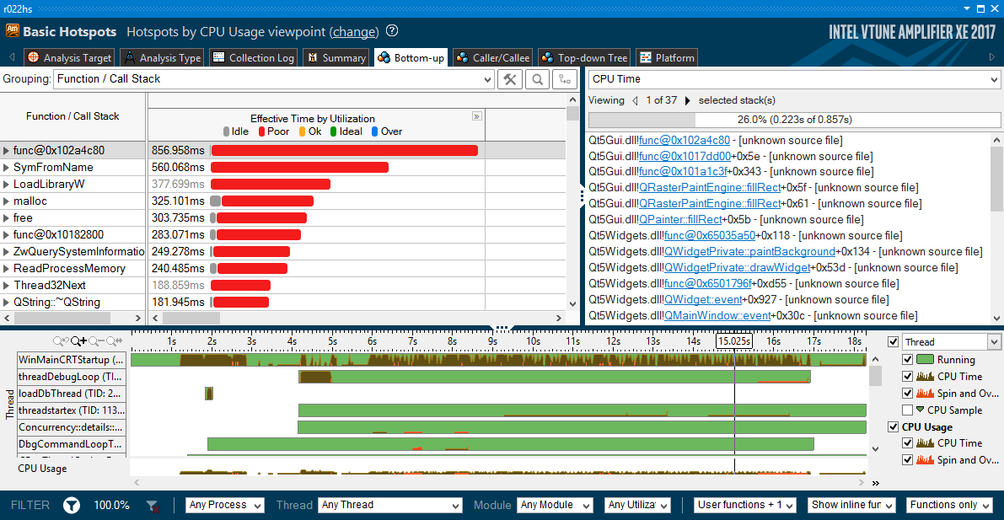
Task: Open the Any Module filter dropdown
Action: point(555,506)
